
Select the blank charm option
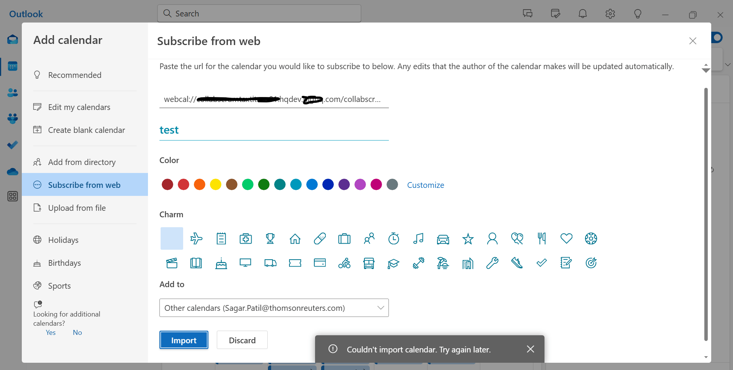172,239
